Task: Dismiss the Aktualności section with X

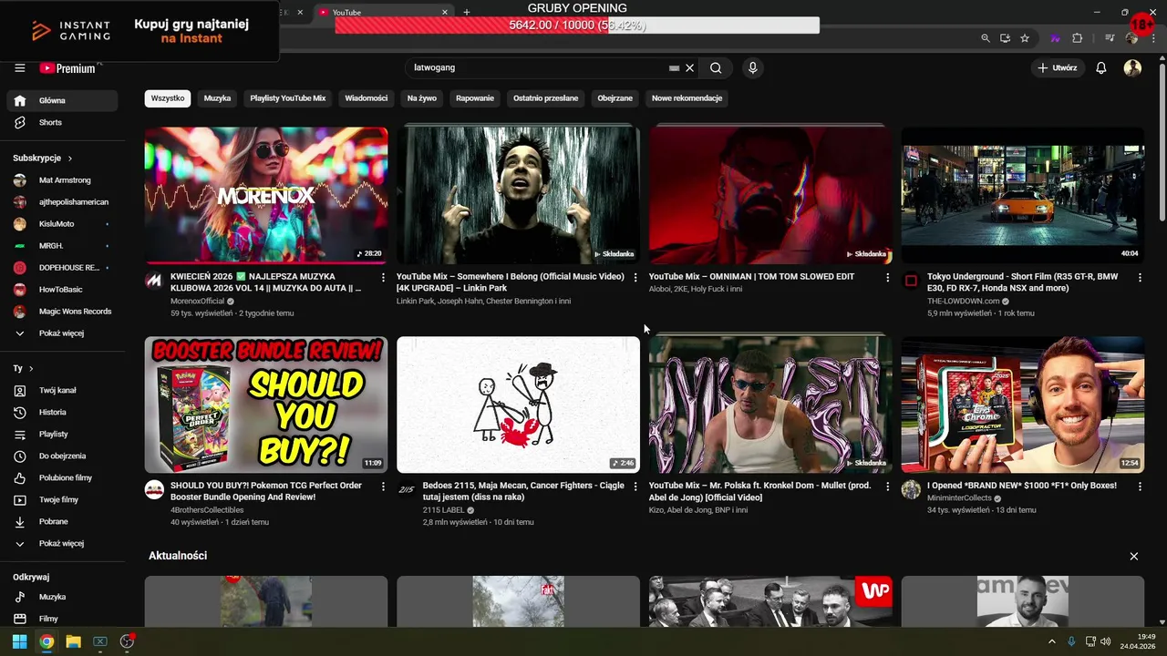Action: [x=1134, y=556]
